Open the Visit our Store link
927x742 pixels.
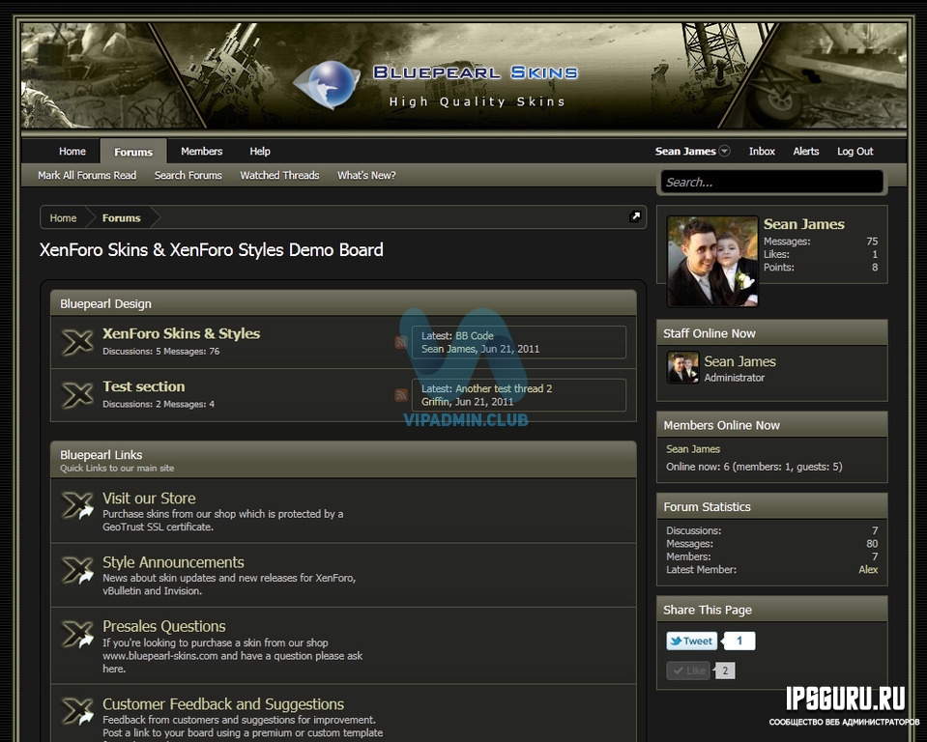[x=149, y=498]
